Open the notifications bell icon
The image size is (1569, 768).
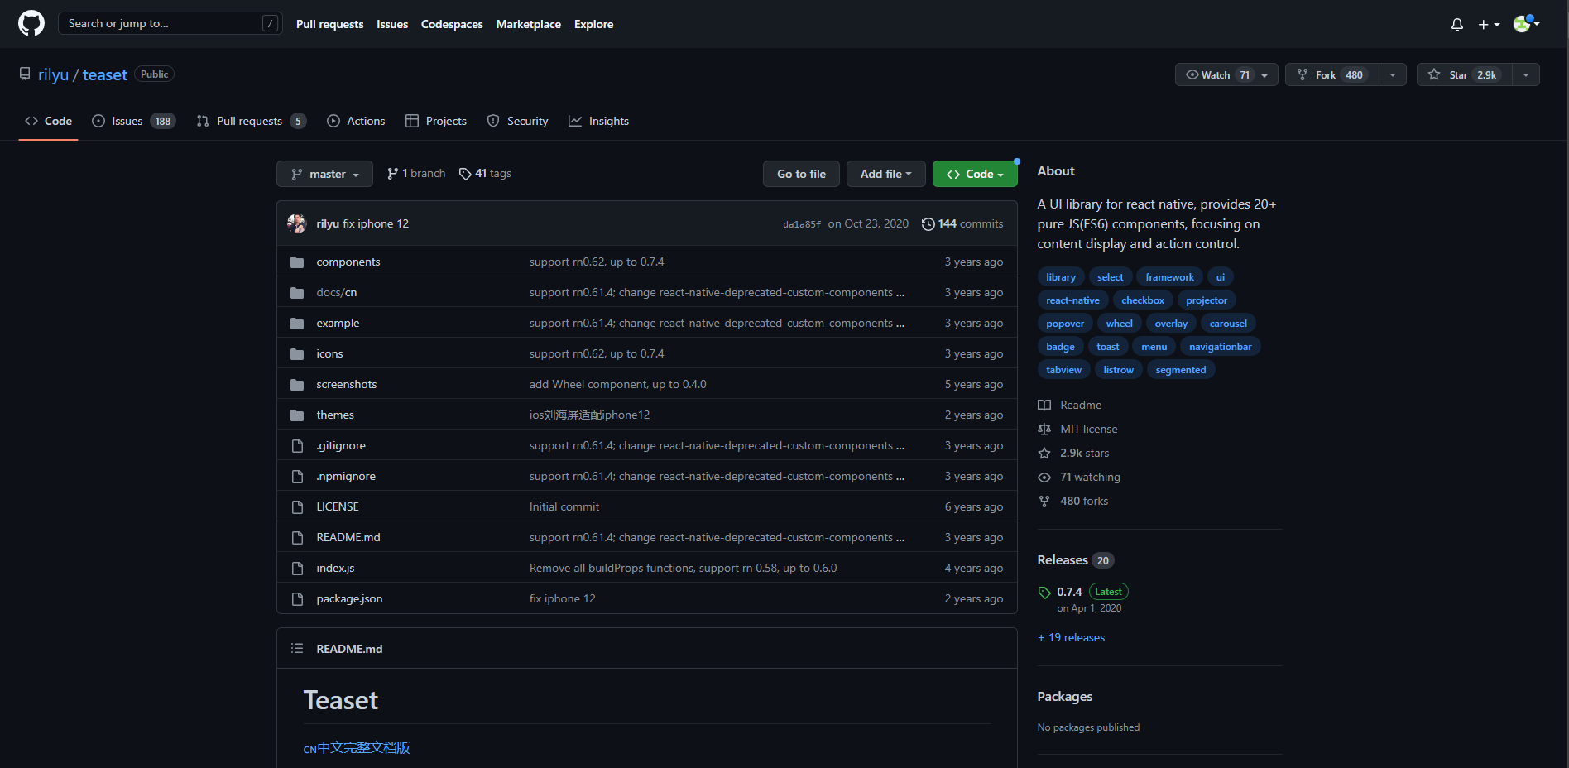click(1457, 25)
